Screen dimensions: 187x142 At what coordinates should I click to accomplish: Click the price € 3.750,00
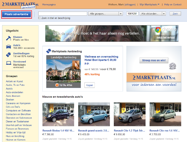155,134
